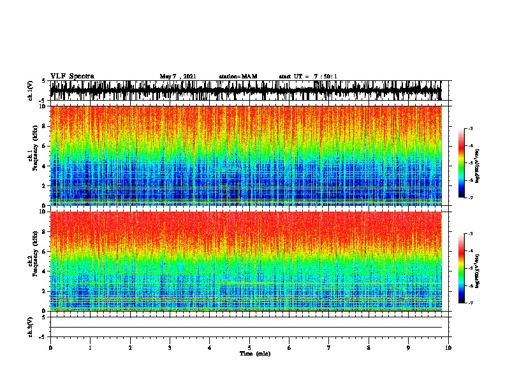
Task: Click the ch.1 color scale log(PSD) unit label
Action: [x=478, y=166]
